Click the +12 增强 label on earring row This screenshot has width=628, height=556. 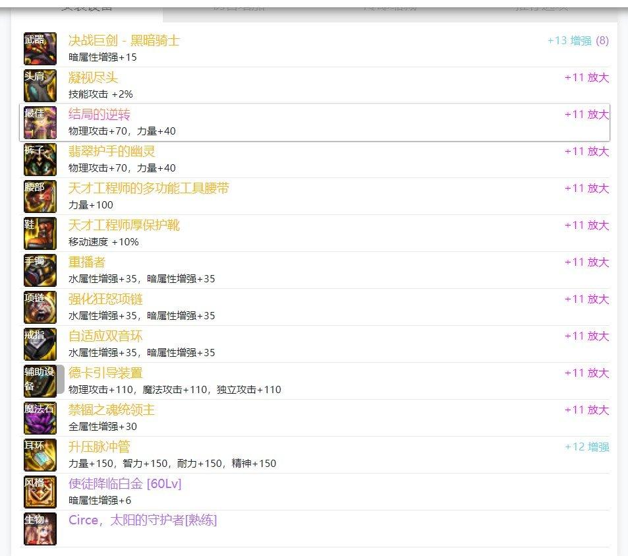click(586, 447)
